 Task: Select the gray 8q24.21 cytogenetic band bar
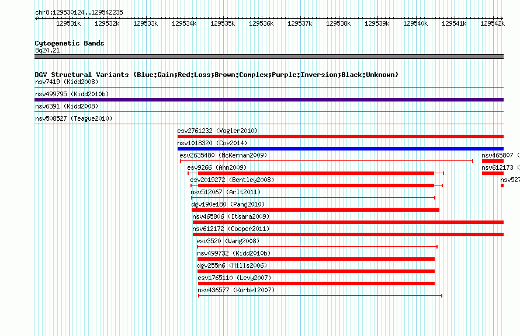[269, 57]
